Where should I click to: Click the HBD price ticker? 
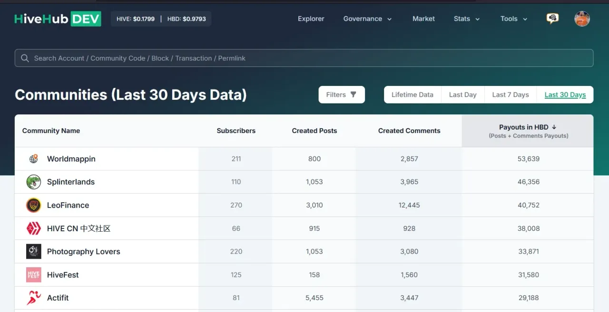click(x=187, y=19)
